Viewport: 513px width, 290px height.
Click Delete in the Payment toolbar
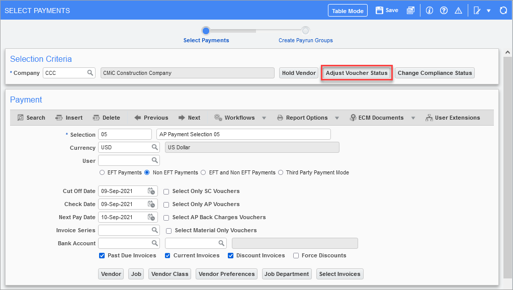click(106, 118)
